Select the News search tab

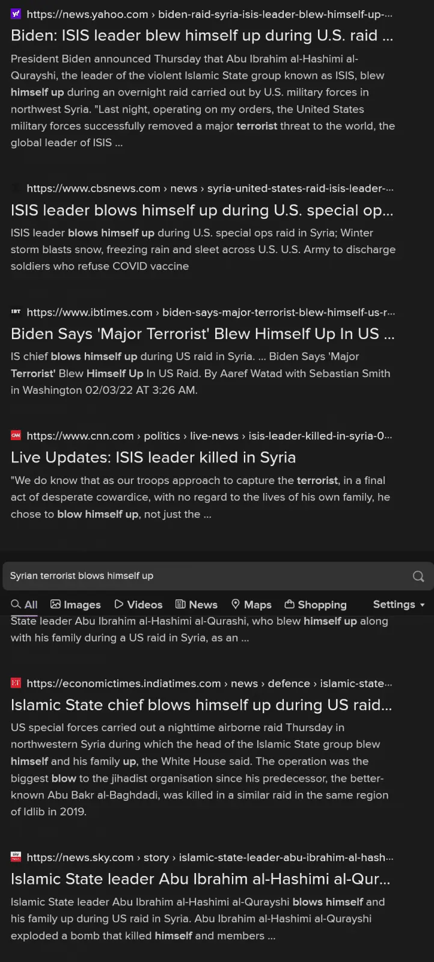pos(197,605)
